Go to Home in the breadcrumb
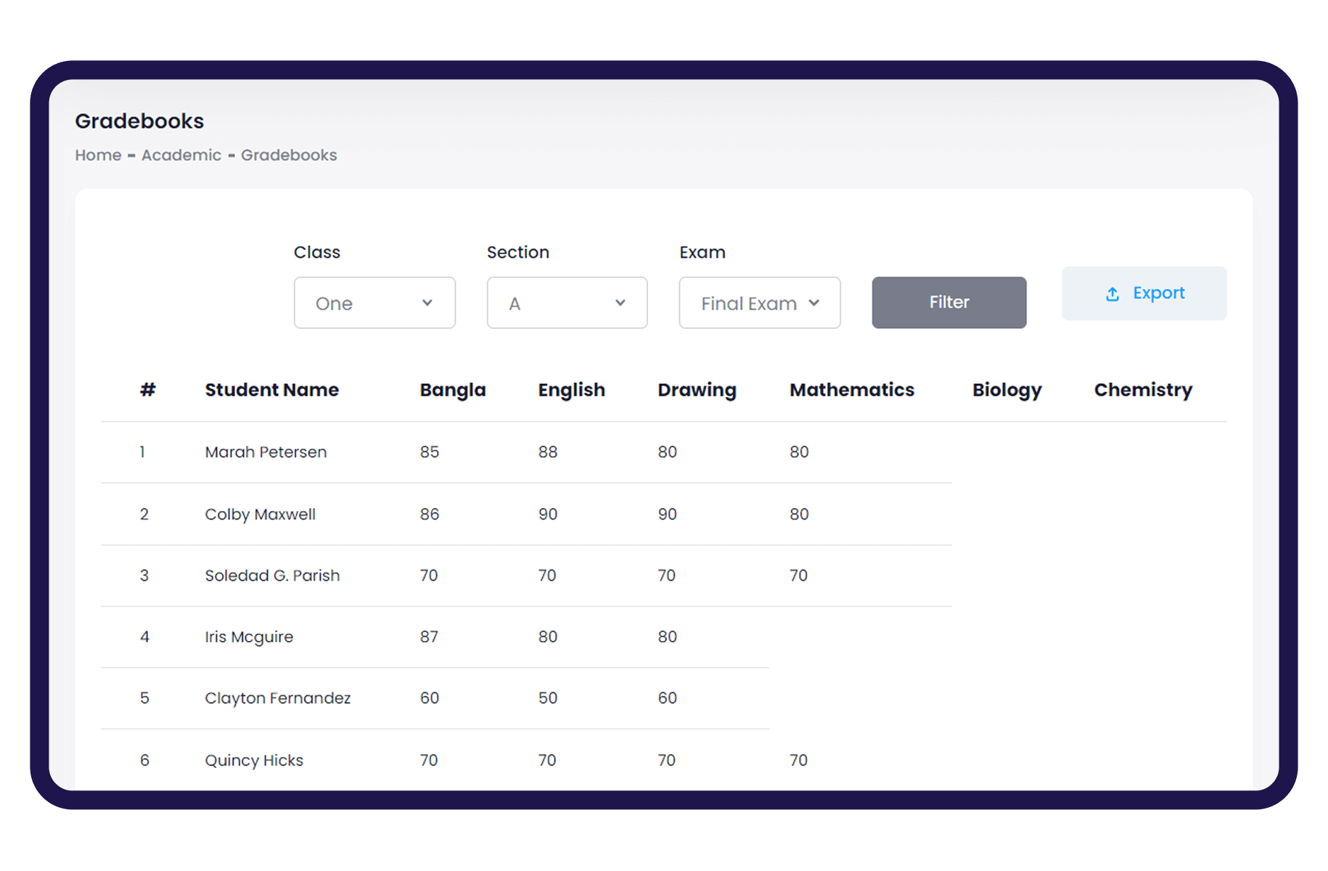This screenshot has height=871, width=1328. point(98,155)
